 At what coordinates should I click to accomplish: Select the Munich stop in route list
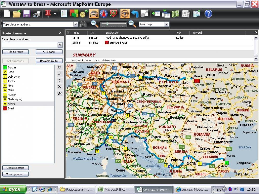28,95
